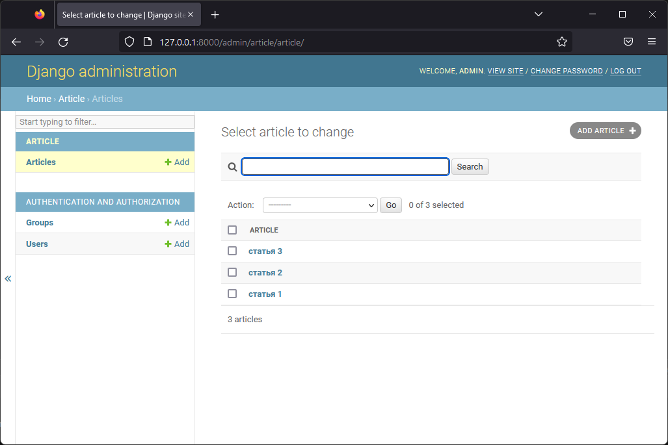Click the browser reload icon
This screenshot has height=445, width=668.
click(x=63, y=42)
